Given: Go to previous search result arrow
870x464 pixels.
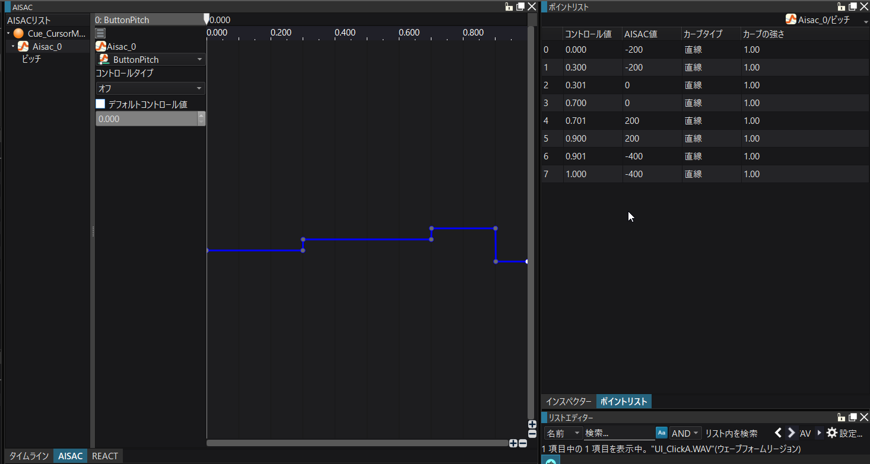Looking at the screenshot, I should (779, 433).
